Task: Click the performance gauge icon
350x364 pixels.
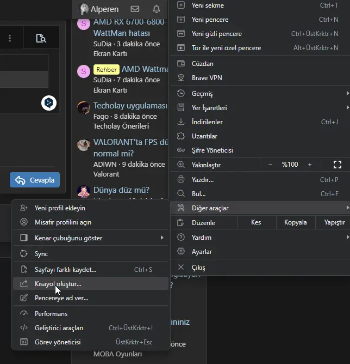Action: [24, 313]
